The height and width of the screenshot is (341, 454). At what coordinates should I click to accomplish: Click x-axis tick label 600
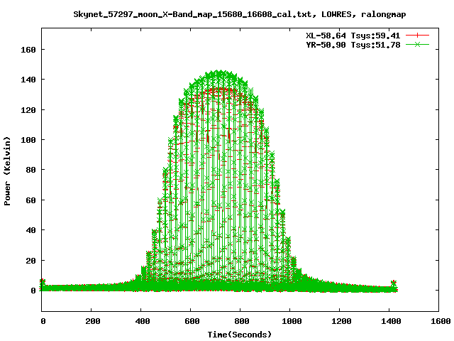click(x=192, y=321)
